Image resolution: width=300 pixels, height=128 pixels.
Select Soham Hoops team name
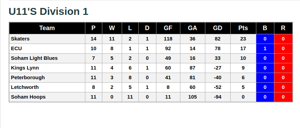pyautogui.click(x=28, y=97)
